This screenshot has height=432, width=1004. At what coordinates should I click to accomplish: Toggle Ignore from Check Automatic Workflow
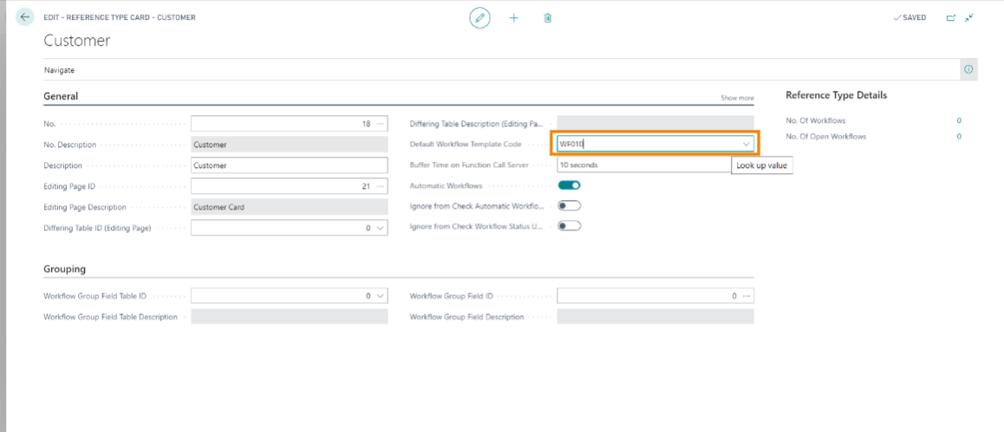(569, 206)
